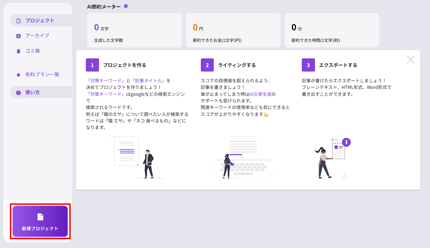Screen dimensions: 430x248
Task: View the 有料プラン一覧 page
Action: [x=42, y=75]
